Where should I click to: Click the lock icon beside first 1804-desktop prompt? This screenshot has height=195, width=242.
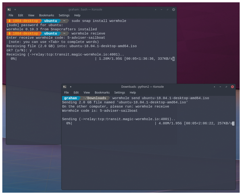10,21
